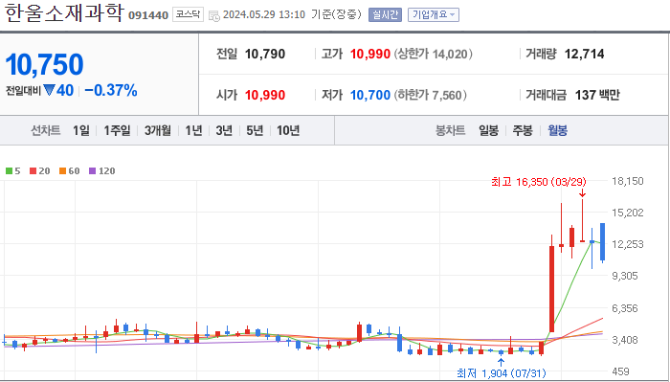Screen dimensions: 670x382
Task: Open the 10년 line chart
Action: pos(288,130)
